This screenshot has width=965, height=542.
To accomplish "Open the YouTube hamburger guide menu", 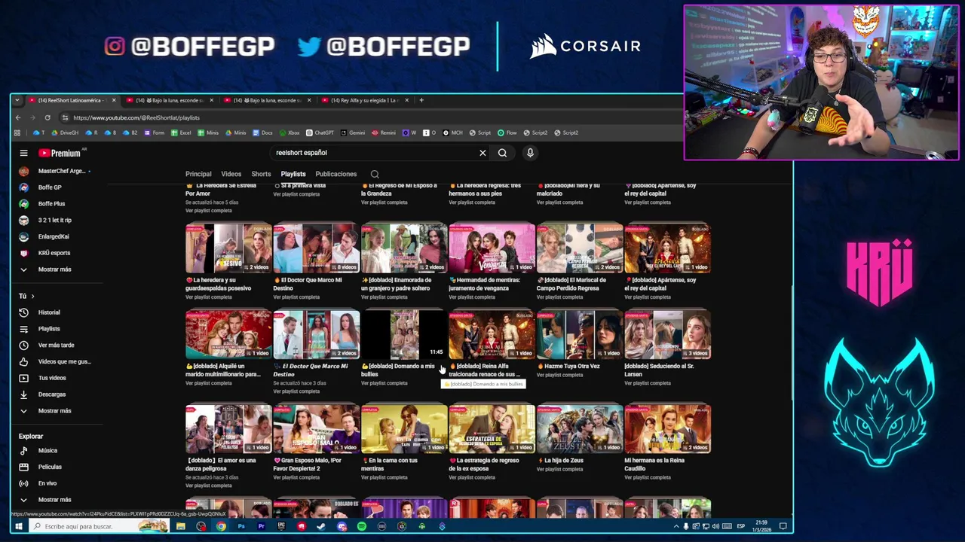I will pos(23,153).
